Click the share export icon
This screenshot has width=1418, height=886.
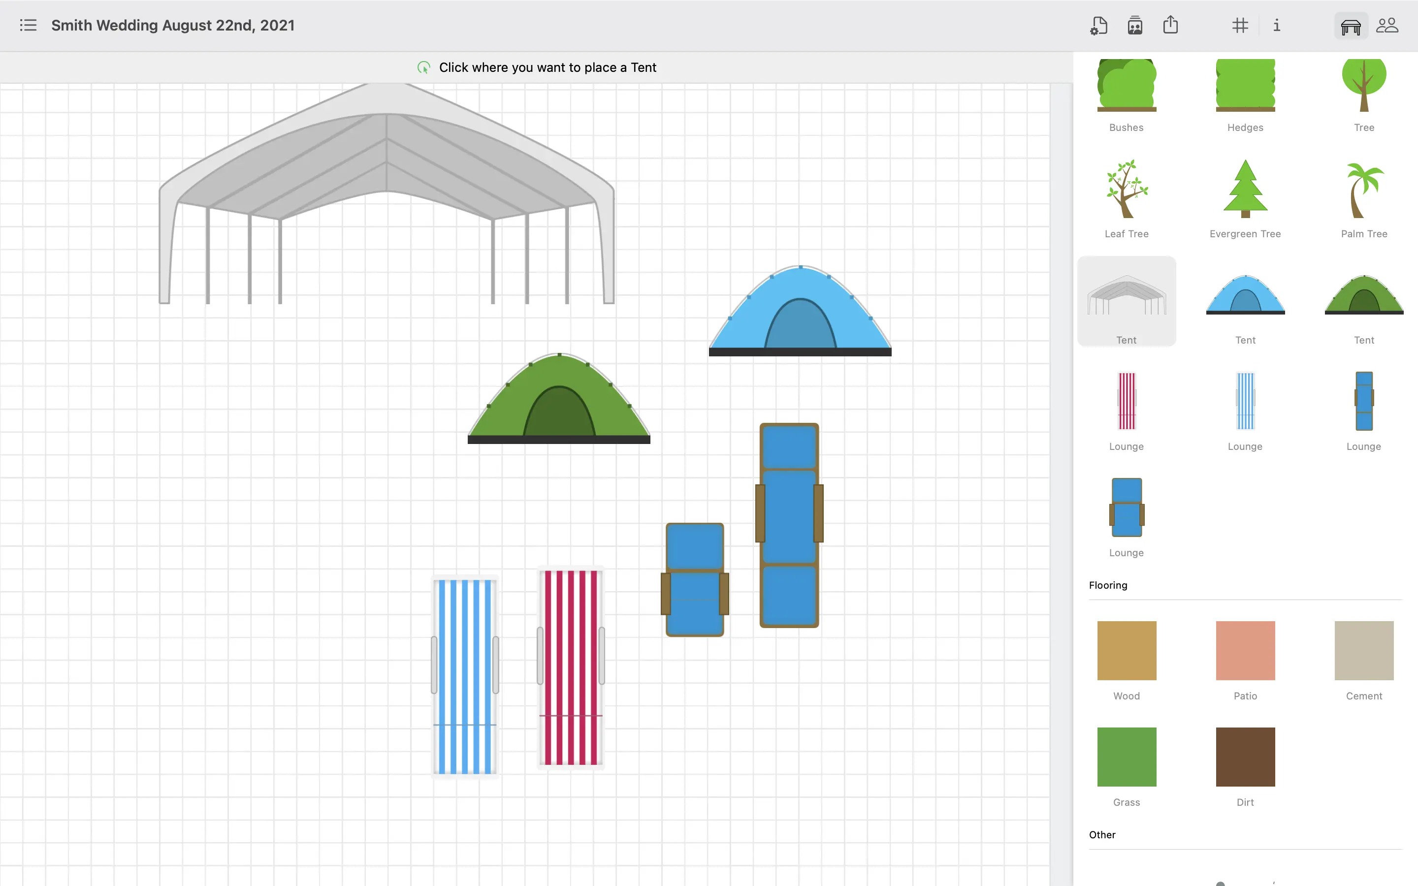[1170, 25]
